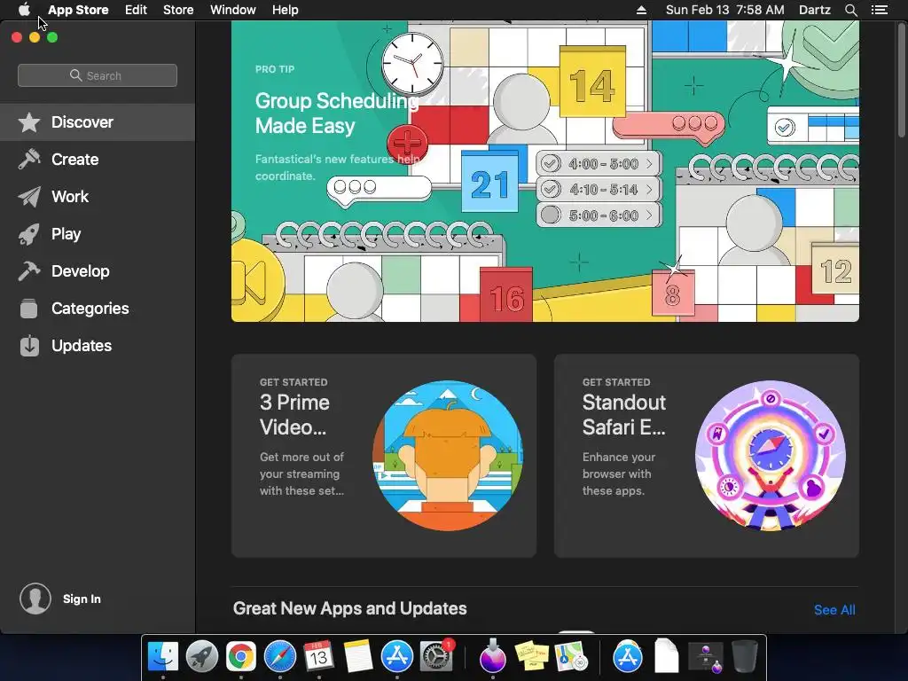Open the Help menu

285,10
